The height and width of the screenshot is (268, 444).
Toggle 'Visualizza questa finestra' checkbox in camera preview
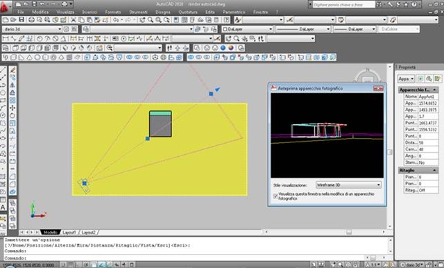275,196
